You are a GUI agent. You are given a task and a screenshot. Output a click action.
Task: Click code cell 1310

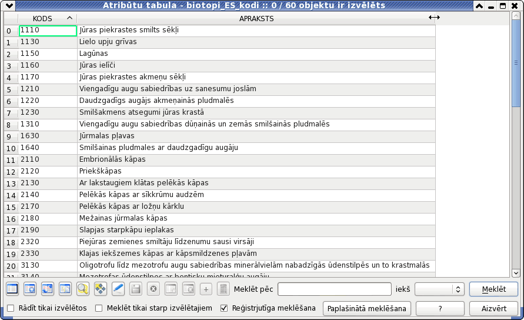[x=48, y=124]
